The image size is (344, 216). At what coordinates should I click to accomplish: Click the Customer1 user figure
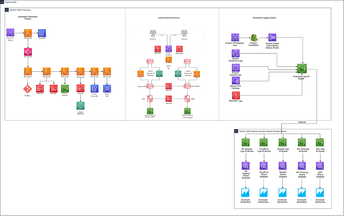click(153, 34)
